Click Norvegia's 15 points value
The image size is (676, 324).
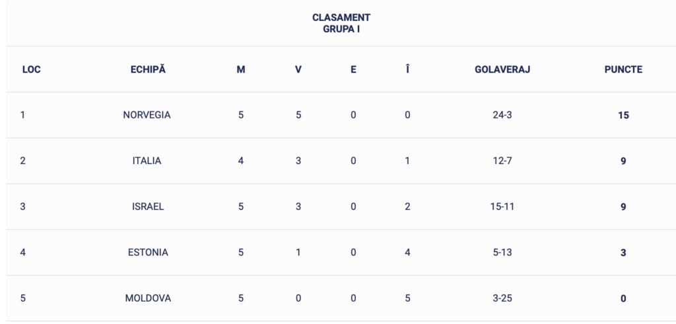click(623, 115)
